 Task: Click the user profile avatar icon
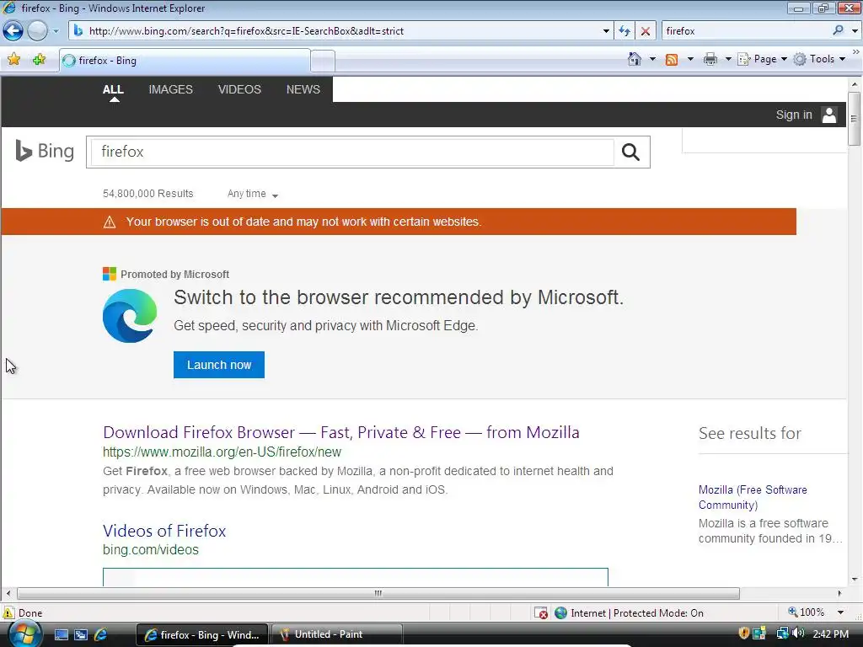tap(829, 115)
